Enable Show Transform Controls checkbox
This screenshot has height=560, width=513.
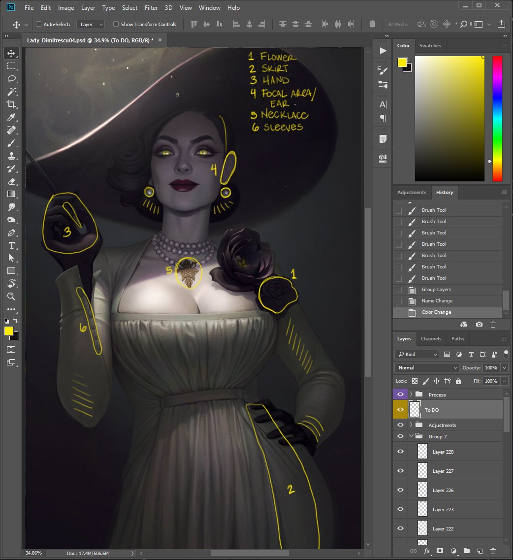pos(116,24)
